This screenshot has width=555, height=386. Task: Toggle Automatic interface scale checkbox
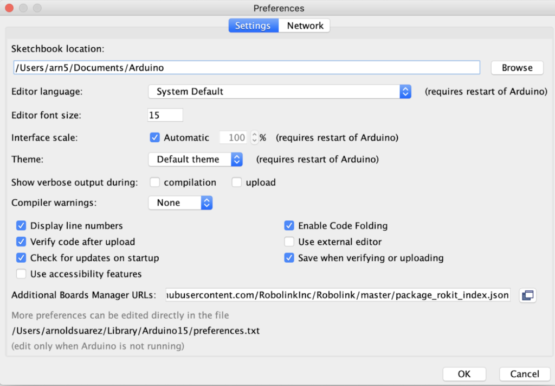coord(154,138)
